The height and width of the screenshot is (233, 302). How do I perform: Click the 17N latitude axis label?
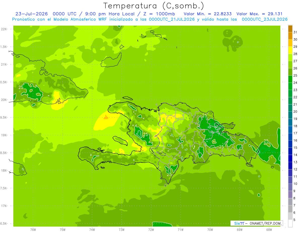click(x=4, y=206)
